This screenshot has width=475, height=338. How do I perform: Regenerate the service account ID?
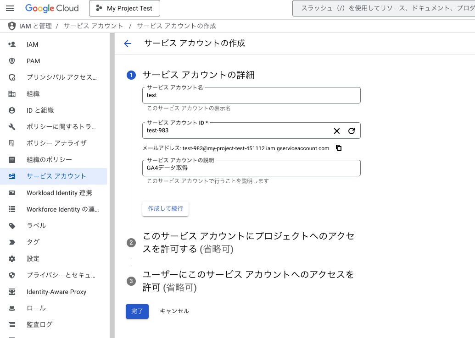352,131
